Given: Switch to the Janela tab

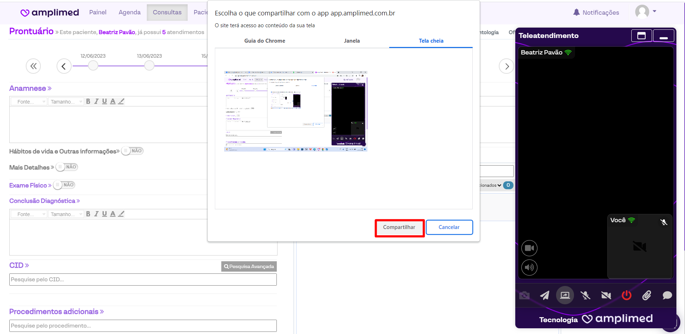Looking at the screenshot, I should (352, 41).
